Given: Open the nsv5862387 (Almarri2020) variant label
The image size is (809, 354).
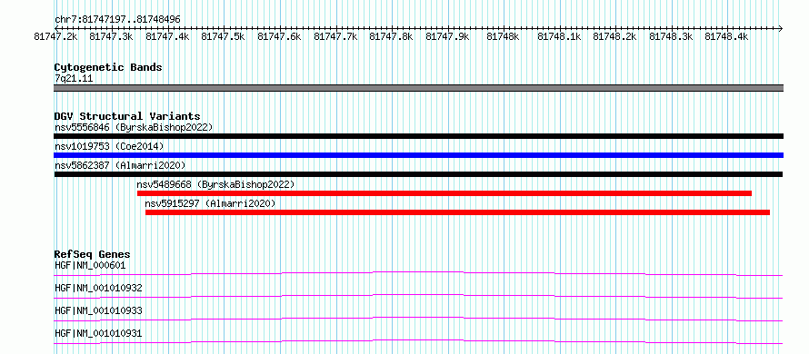Looking at the screenshot, I should coord(120,165).
